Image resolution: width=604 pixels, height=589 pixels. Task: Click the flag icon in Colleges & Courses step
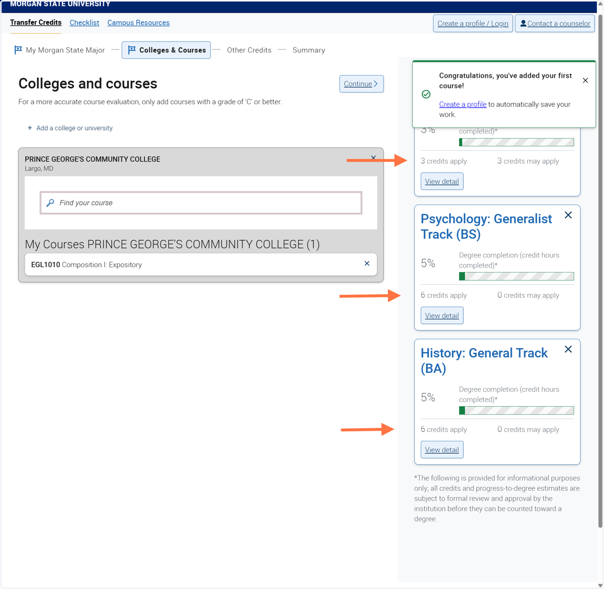(132, 50)
